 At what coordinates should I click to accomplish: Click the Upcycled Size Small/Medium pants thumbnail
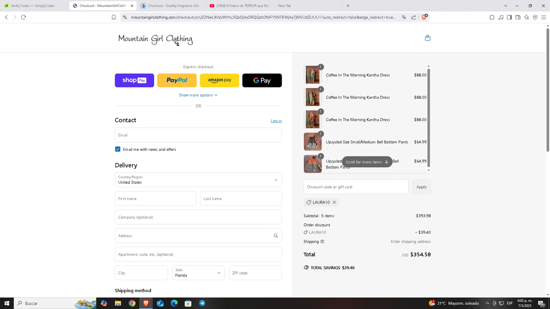pos(313,142)
